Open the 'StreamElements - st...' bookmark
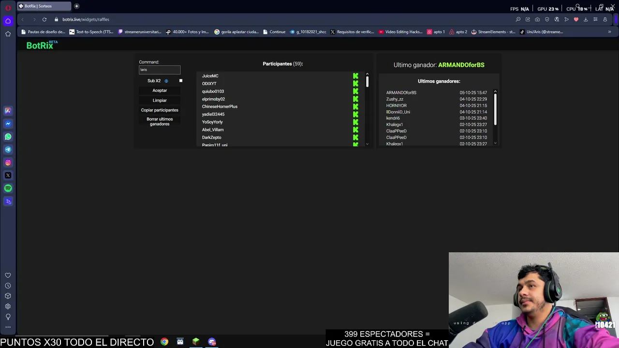 (493, 32)
